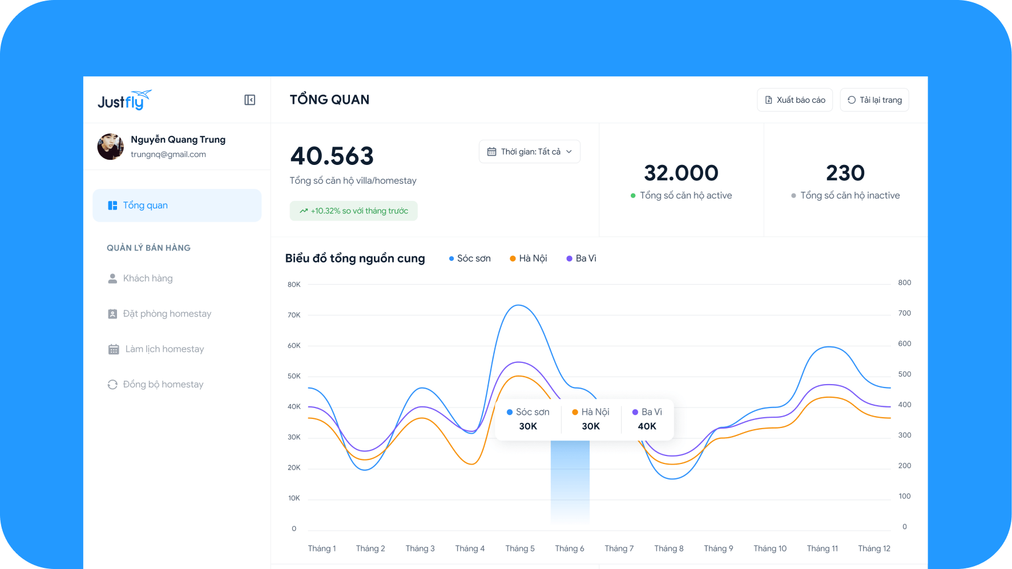This screenshot has height=569, width=1012.
Task: Click the 230 inactive apartments value
Action: click(x=845, y=173)
